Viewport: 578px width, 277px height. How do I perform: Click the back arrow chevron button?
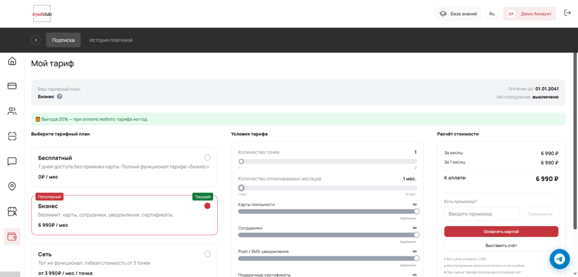tap(36, 40)
